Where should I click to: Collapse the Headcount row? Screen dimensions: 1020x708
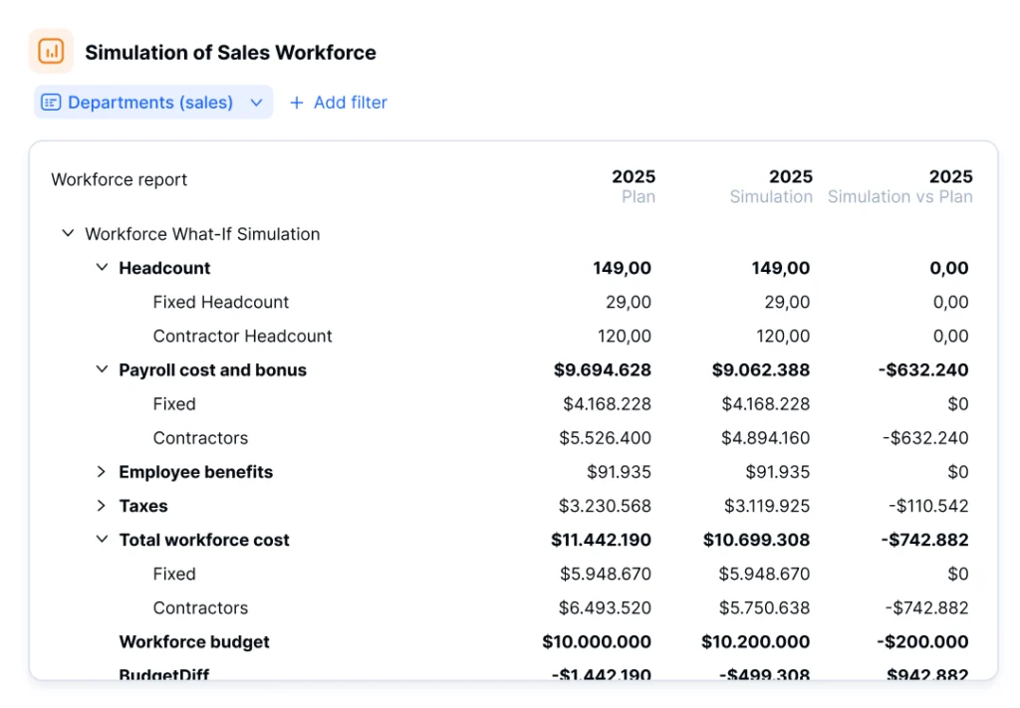[103, 267]
